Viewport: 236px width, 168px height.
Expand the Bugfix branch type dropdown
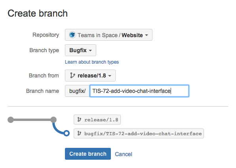[80, 50]
